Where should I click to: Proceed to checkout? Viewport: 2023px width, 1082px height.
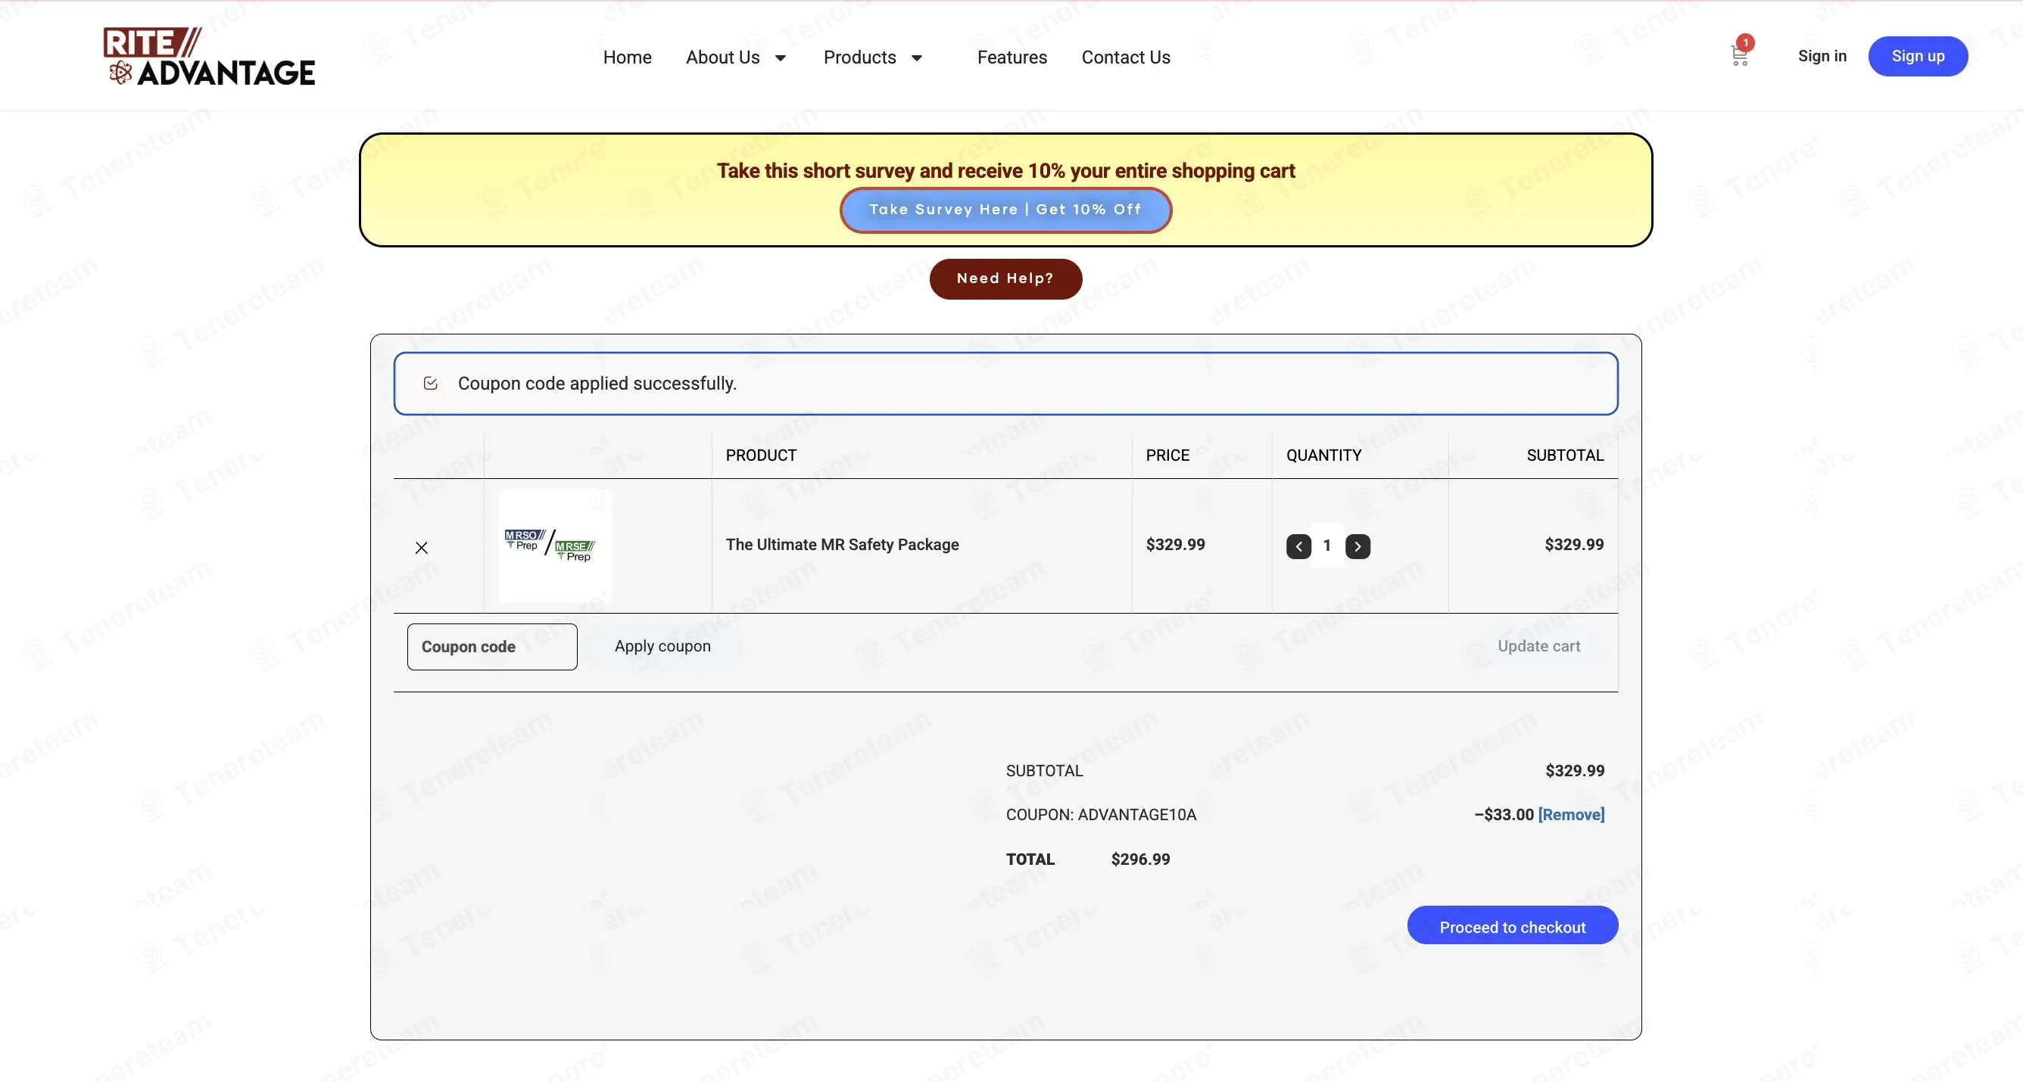tap(1513, 926)
